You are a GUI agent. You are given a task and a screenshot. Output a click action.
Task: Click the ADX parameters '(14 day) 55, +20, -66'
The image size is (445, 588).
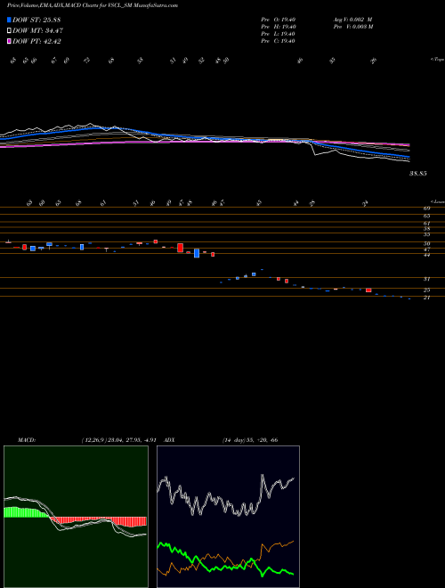coord(250,440)
